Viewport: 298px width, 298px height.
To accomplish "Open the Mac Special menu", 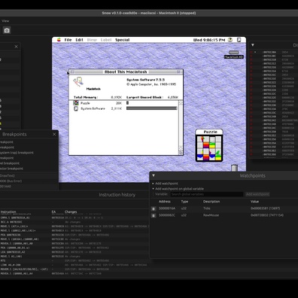I will (x=122, y=40).
